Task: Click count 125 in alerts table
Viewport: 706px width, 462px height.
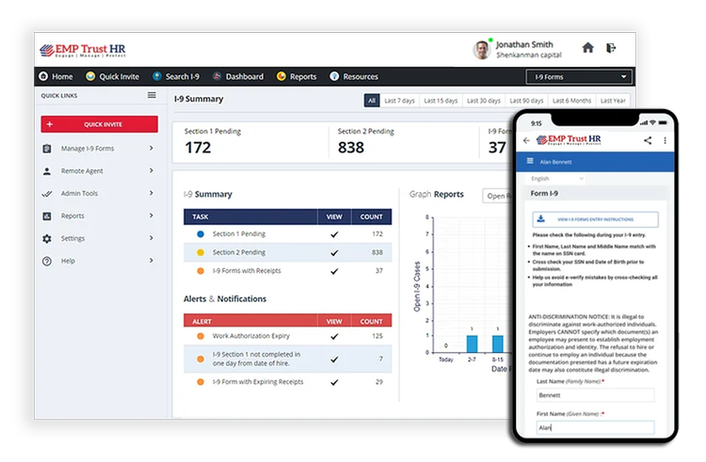Action: pos(377,336)
